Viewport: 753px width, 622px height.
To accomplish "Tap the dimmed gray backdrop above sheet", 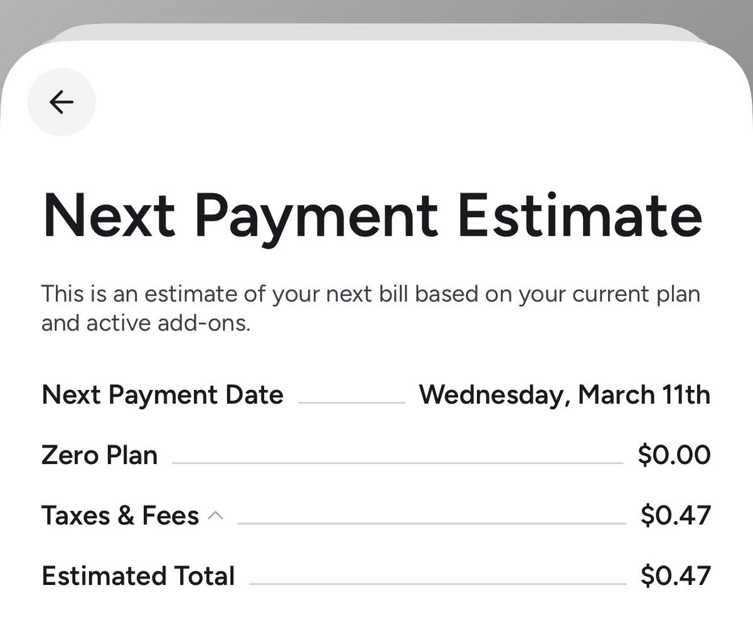I will pyautogui.click(x=376, y=10).
